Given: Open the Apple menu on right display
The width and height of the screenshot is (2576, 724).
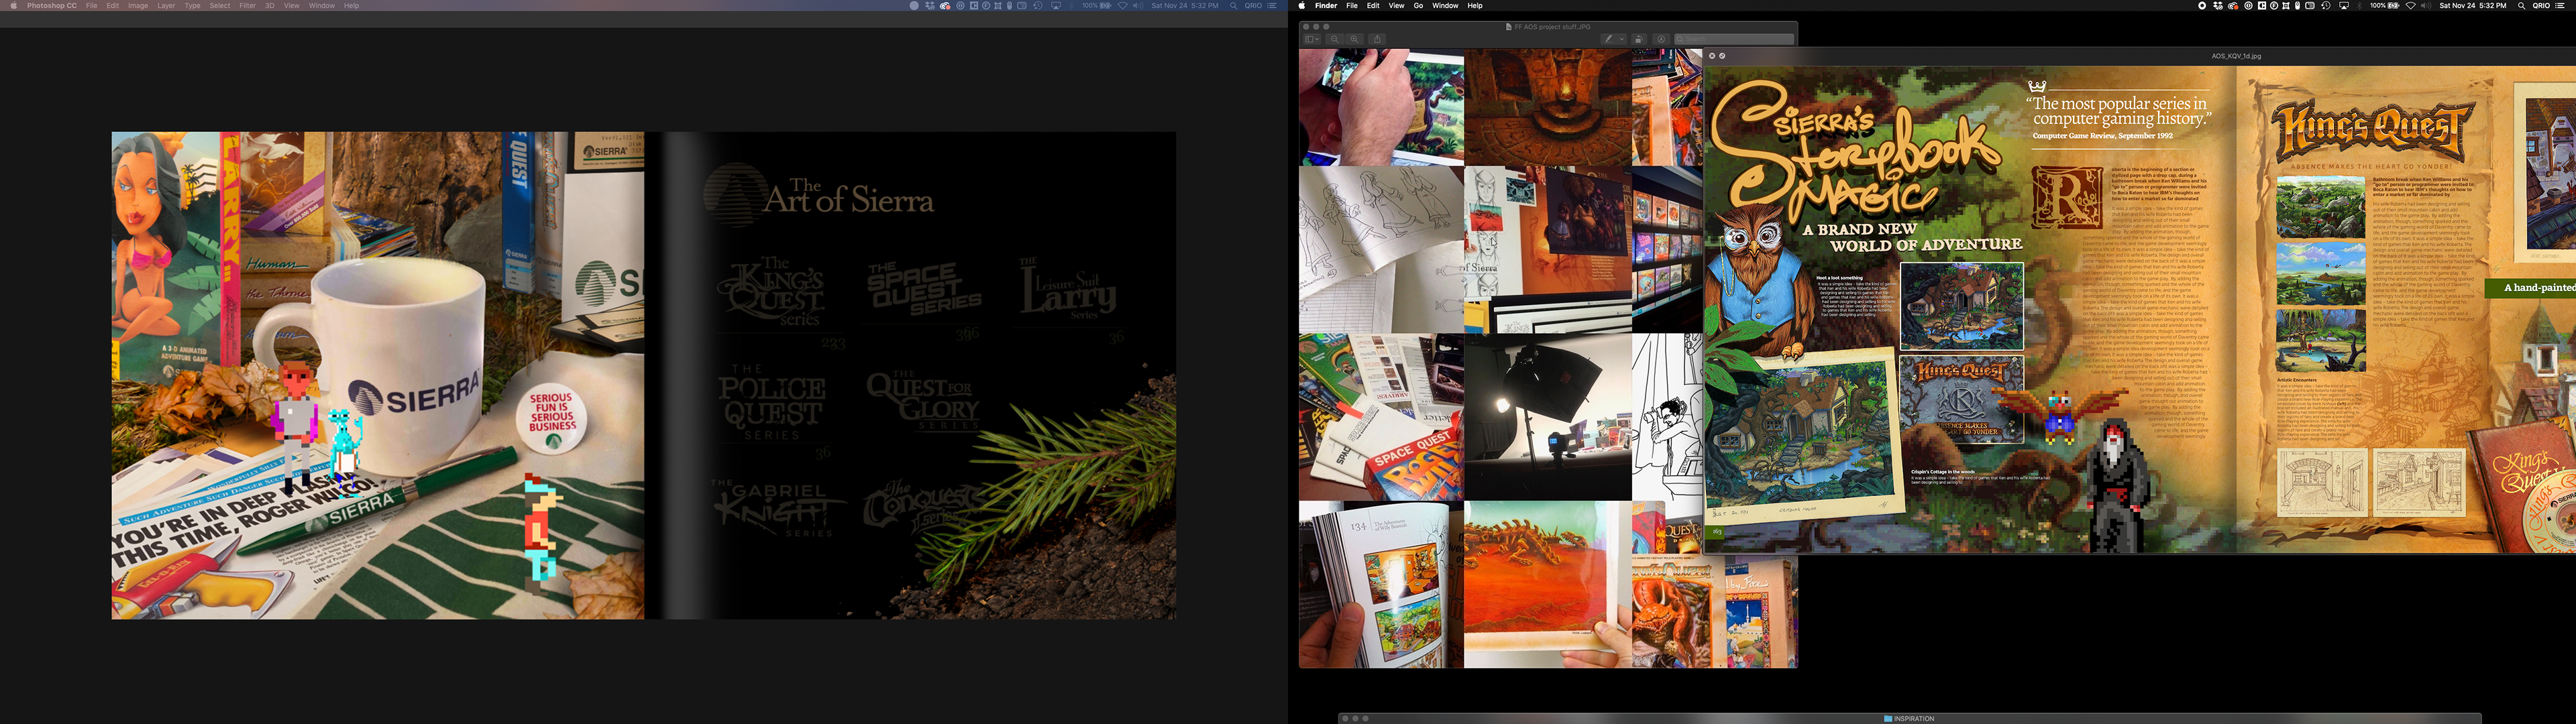Looking at the screenshot, I should tap(1302, 6).
